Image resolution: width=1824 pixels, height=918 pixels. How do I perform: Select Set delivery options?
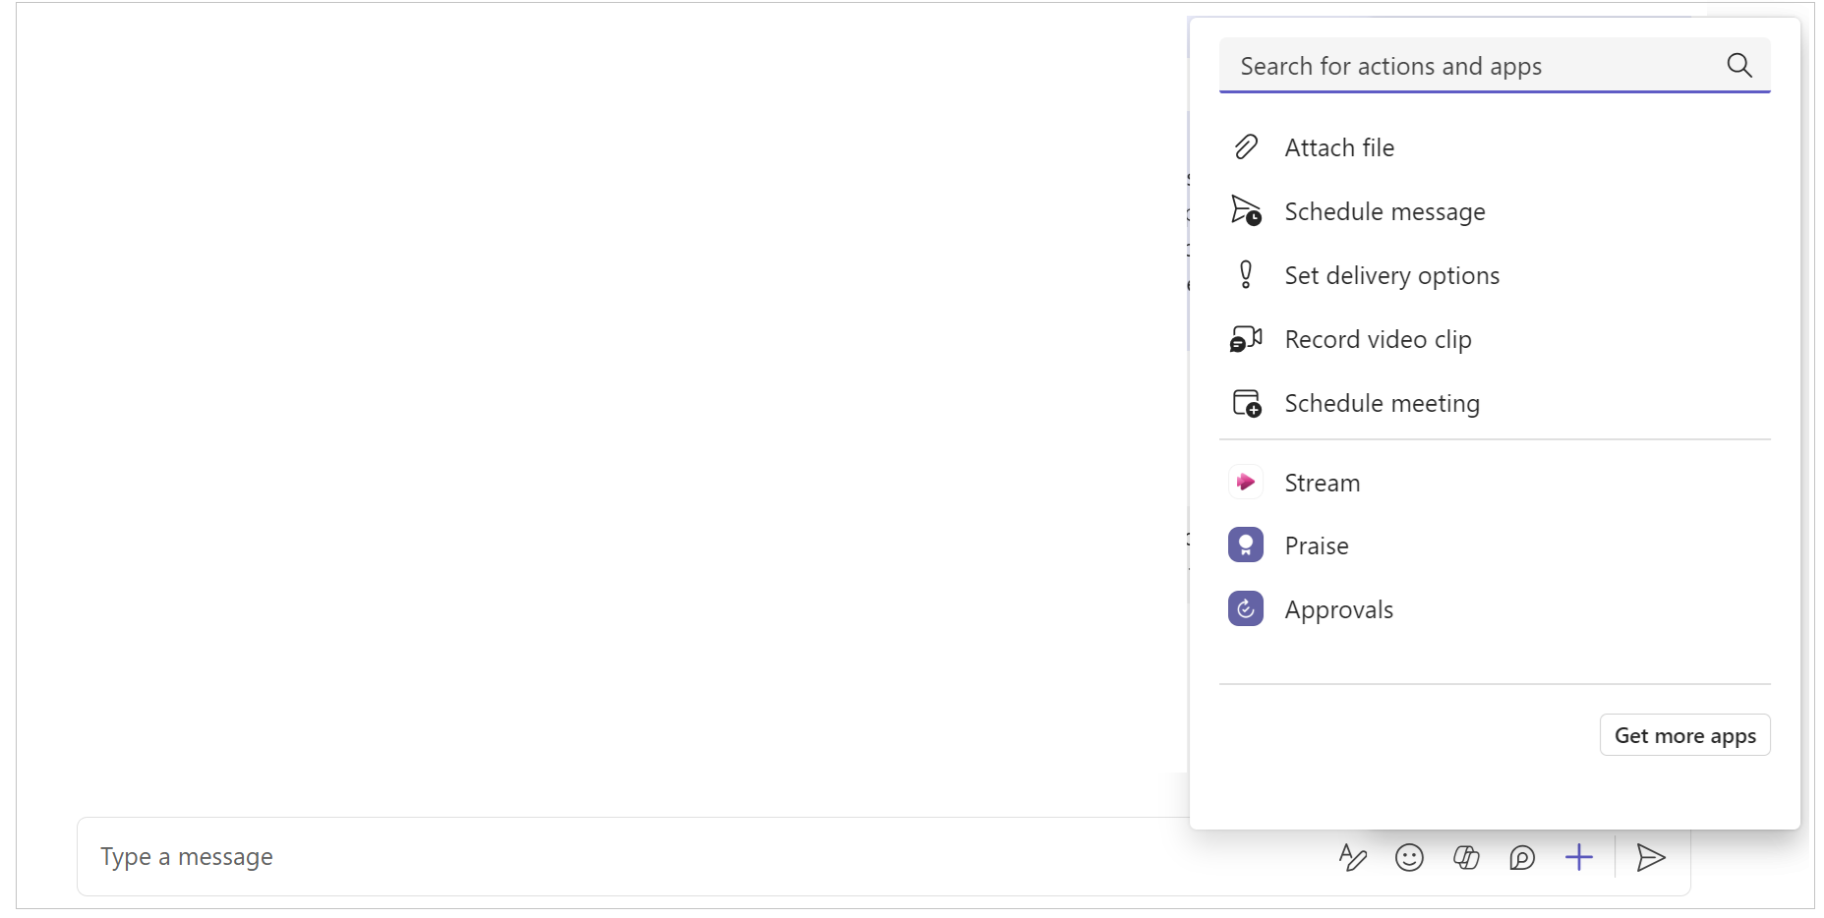1391,275
